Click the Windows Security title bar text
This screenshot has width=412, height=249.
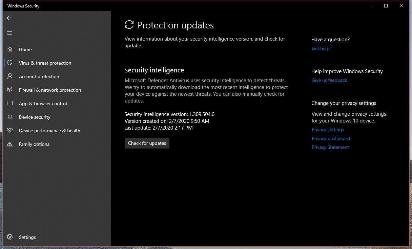(x=23, y=6)
